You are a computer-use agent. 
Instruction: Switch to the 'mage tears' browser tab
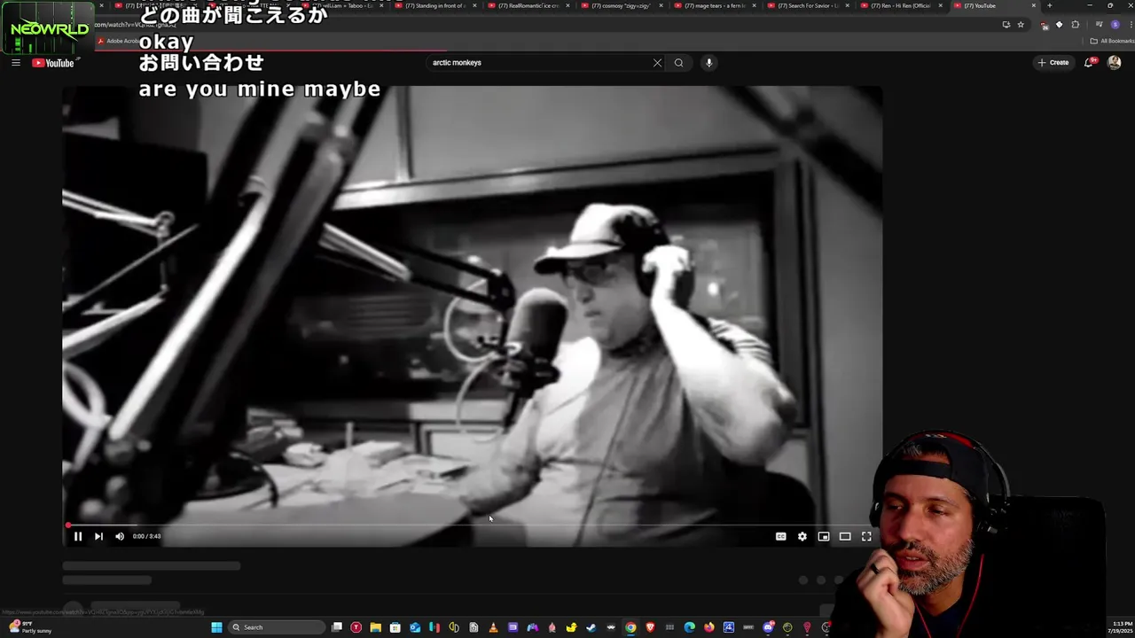coord(716,6)
